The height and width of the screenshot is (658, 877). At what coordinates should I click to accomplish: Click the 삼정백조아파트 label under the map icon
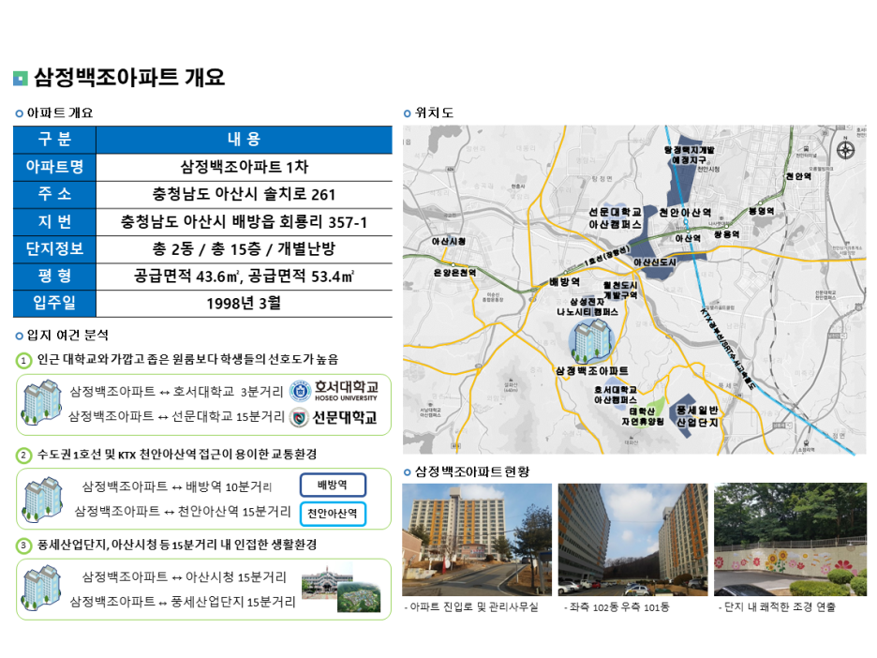pyautogui.click(x=592, y=371)
